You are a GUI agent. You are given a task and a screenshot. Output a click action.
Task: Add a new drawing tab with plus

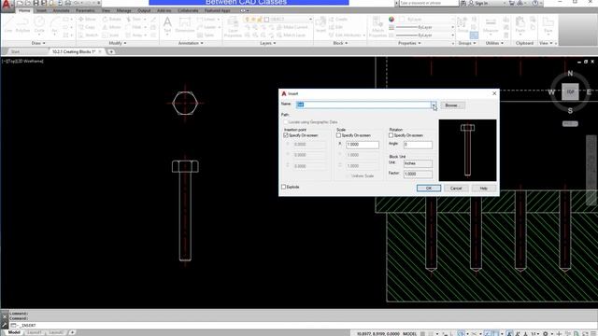click(x=111, y=51)
